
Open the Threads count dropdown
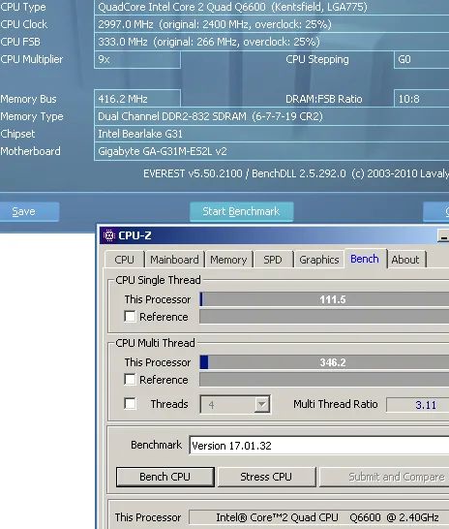(x=261, y=404)
